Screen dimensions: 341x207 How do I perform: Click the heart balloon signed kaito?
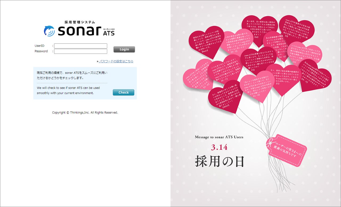tap(206, 42)
